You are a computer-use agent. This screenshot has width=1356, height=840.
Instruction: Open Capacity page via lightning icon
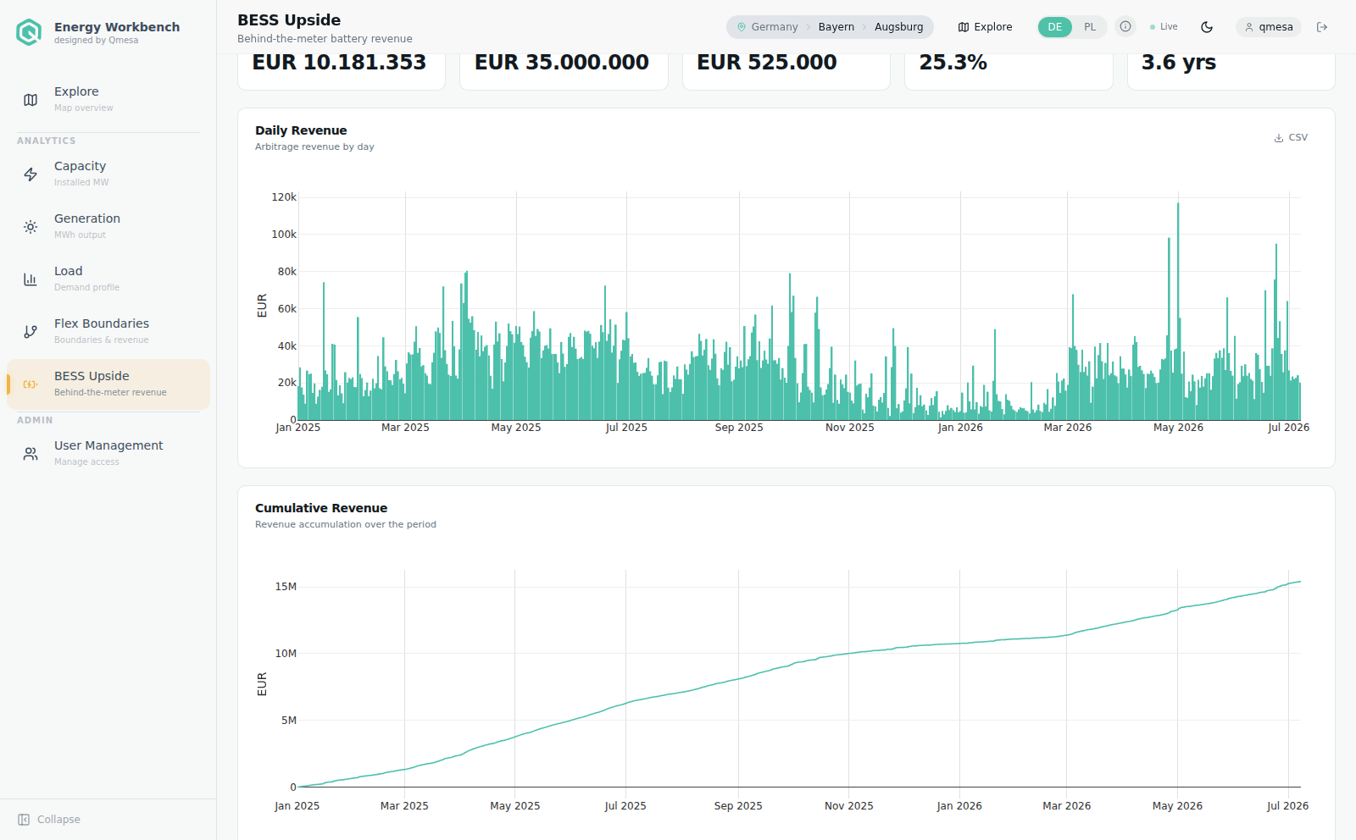(x=31, y=174)
